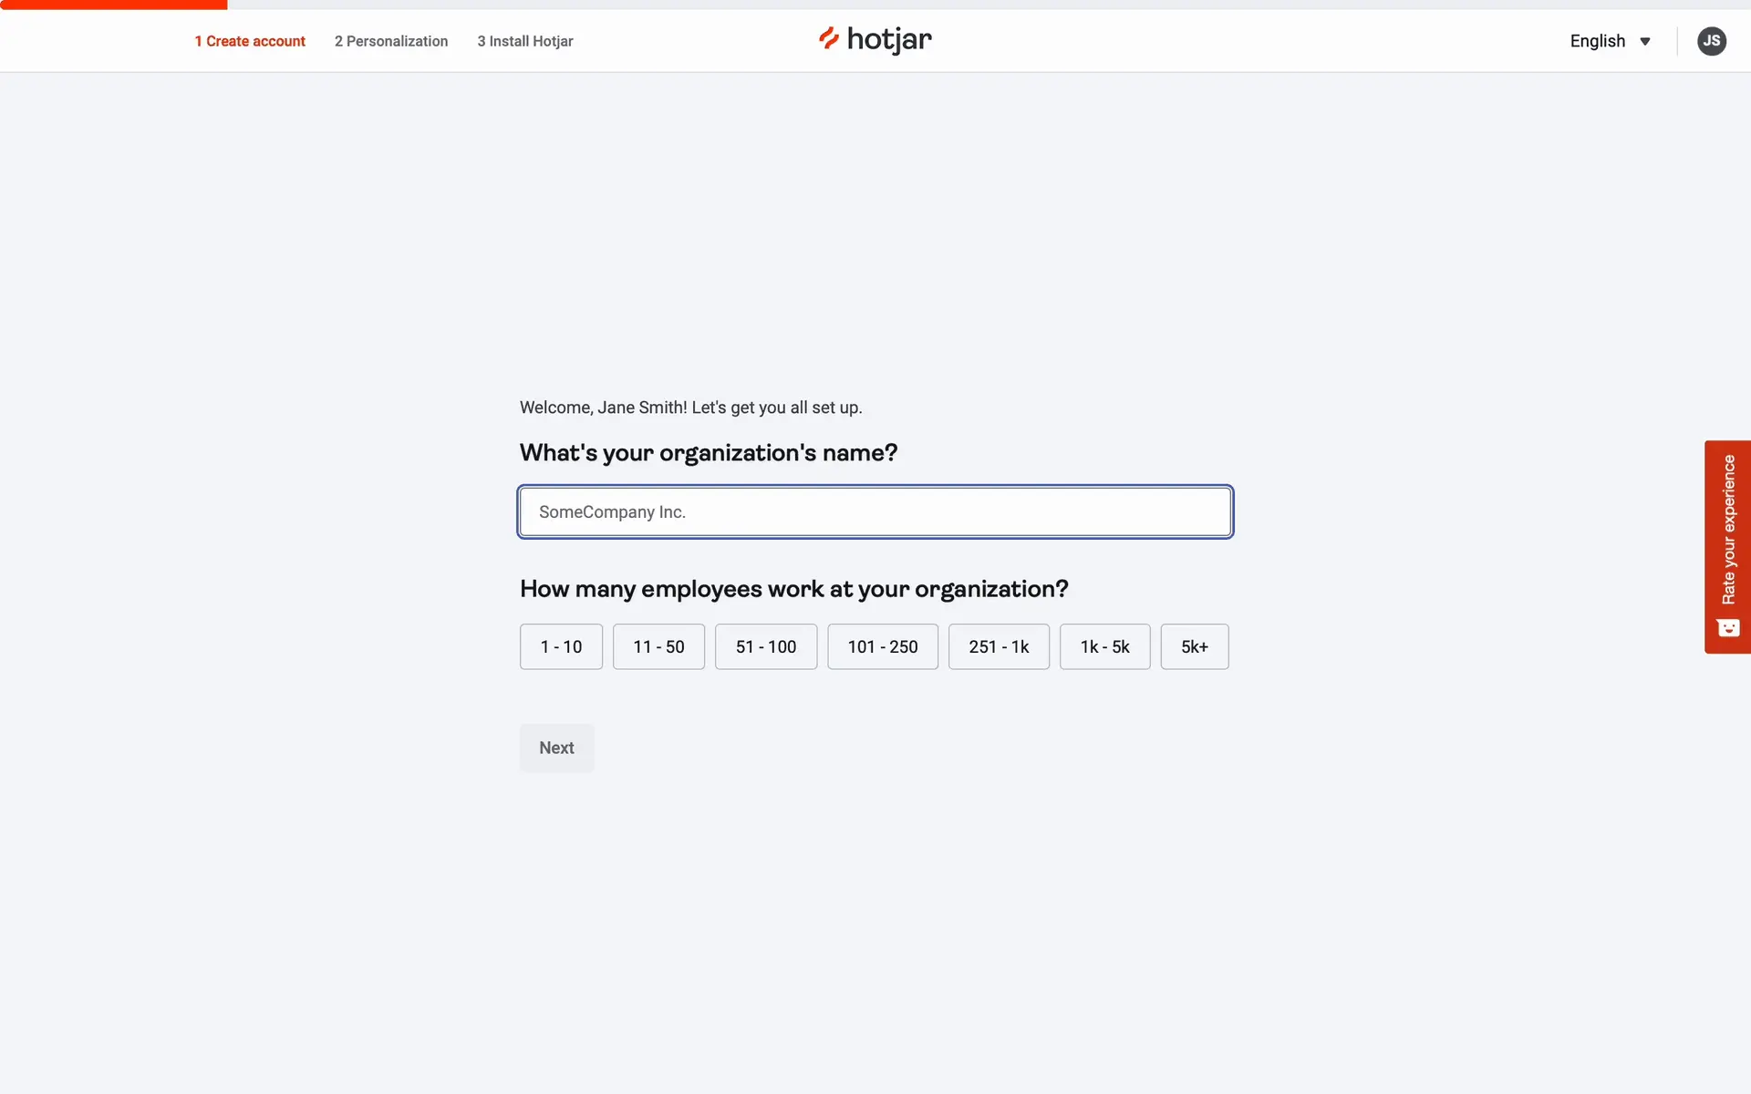Click the language dropdown arrow
Screen dimensions: 1751x1094
click(1645, 42)
